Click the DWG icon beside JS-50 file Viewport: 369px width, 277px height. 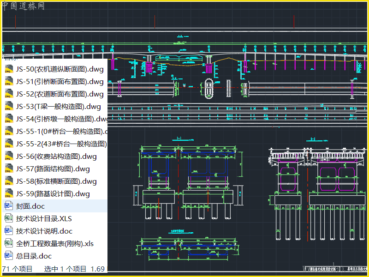coord(9,69)
